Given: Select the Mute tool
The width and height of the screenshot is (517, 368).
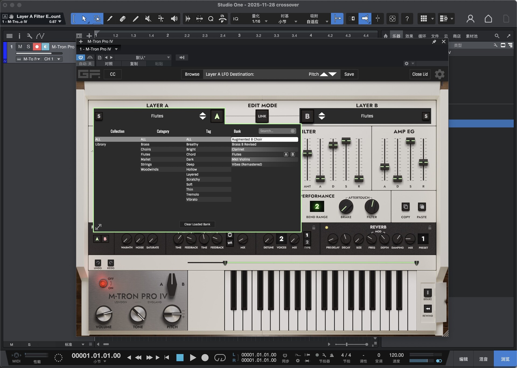Looking at the screenshot, I should (x=148, y=19).
